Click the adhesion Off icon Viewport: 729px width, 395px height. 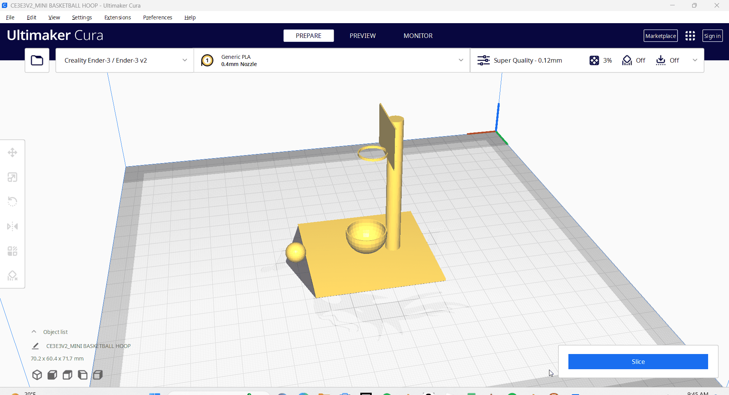661,60
